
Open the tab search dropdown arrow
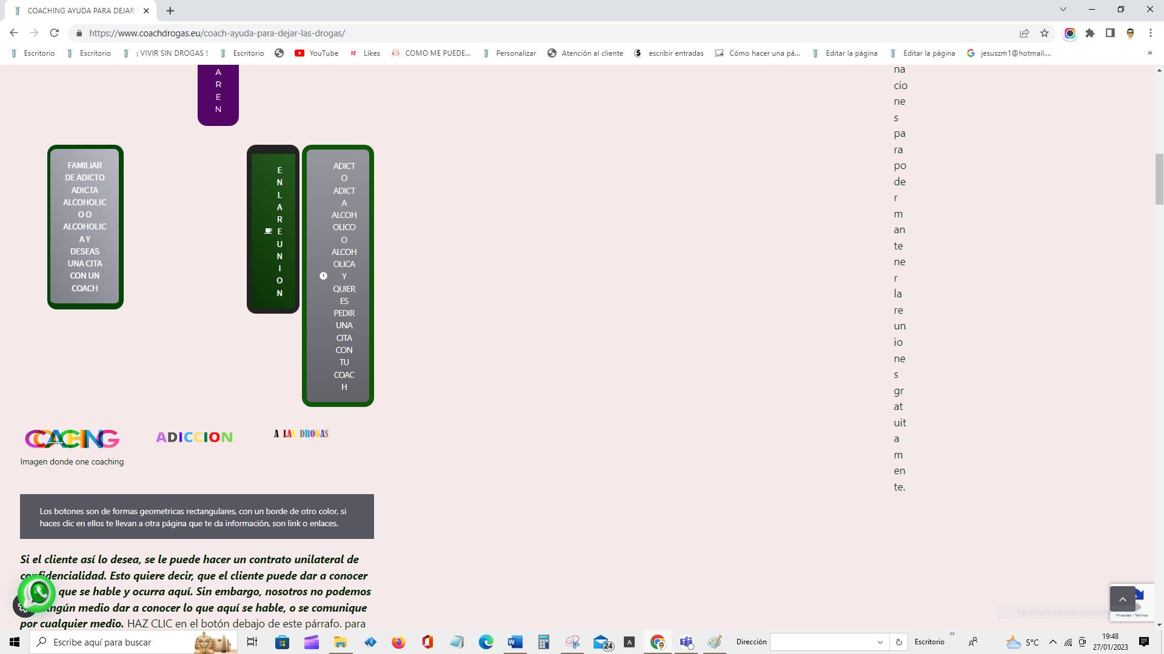[x=1063, y=10]
